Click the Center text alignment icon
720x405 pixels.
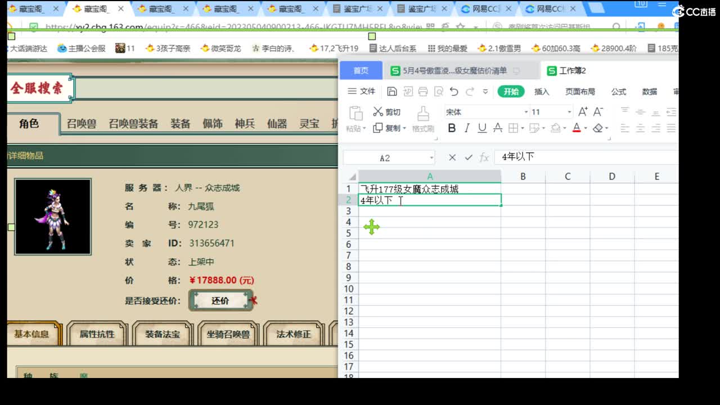pos(640,128)
